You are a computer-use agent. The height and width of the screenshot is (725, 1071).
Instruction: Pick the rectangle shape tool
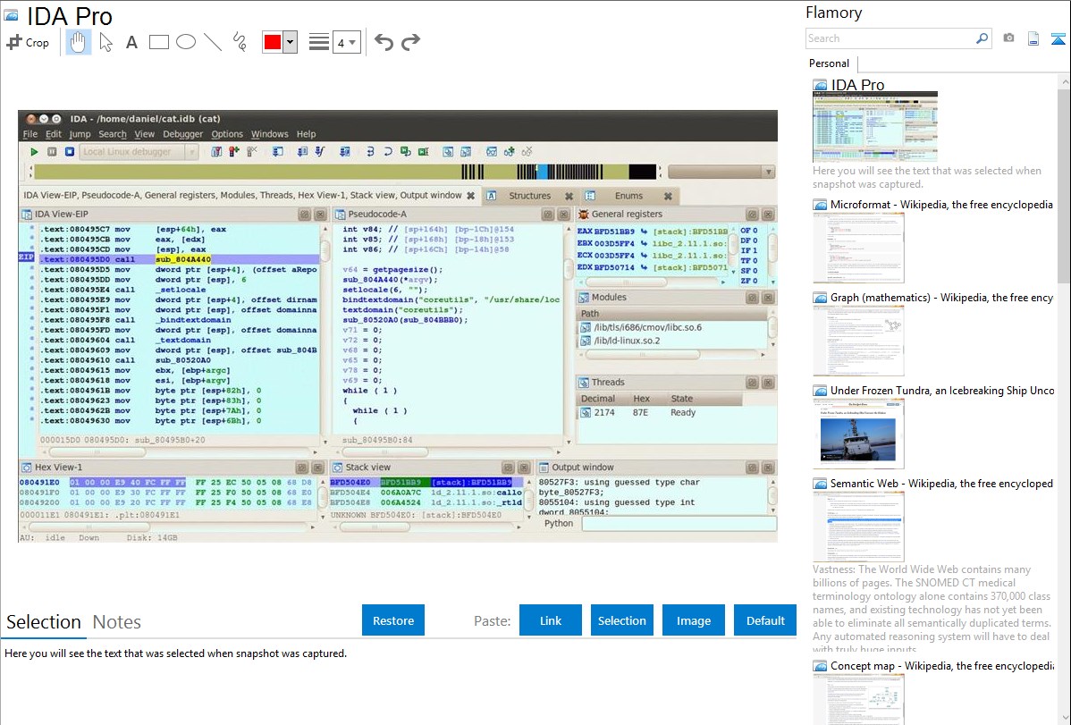click(x=158, y=42)
